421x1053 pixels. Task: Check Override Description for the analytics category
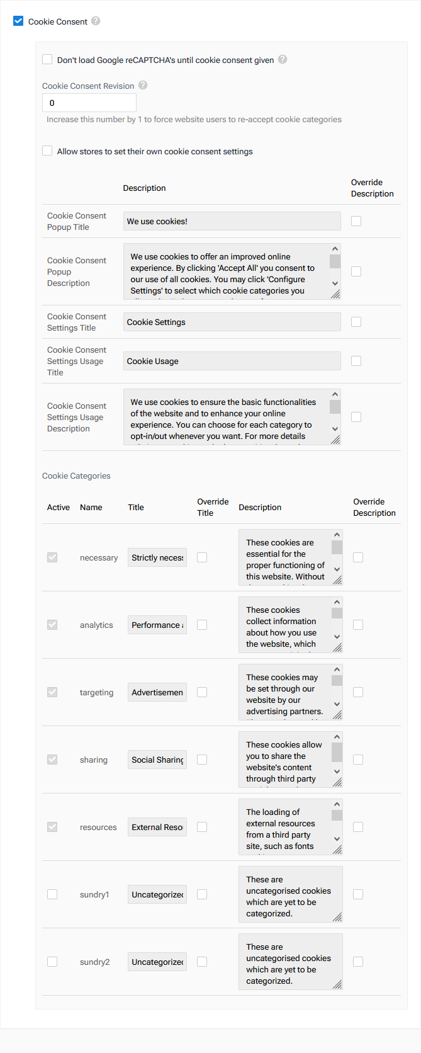[x=357, y=624]
